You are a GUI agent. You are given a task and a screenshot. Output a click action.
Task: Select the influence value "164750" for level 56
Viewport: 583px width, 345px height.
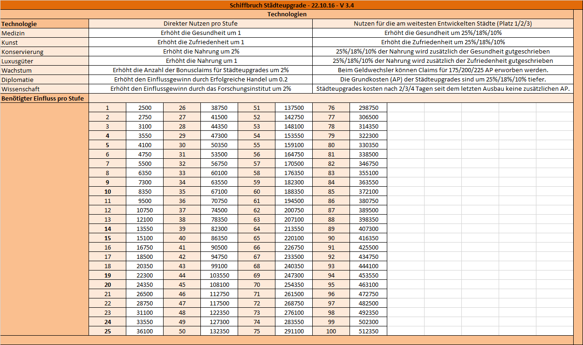[x=294, y=154]
